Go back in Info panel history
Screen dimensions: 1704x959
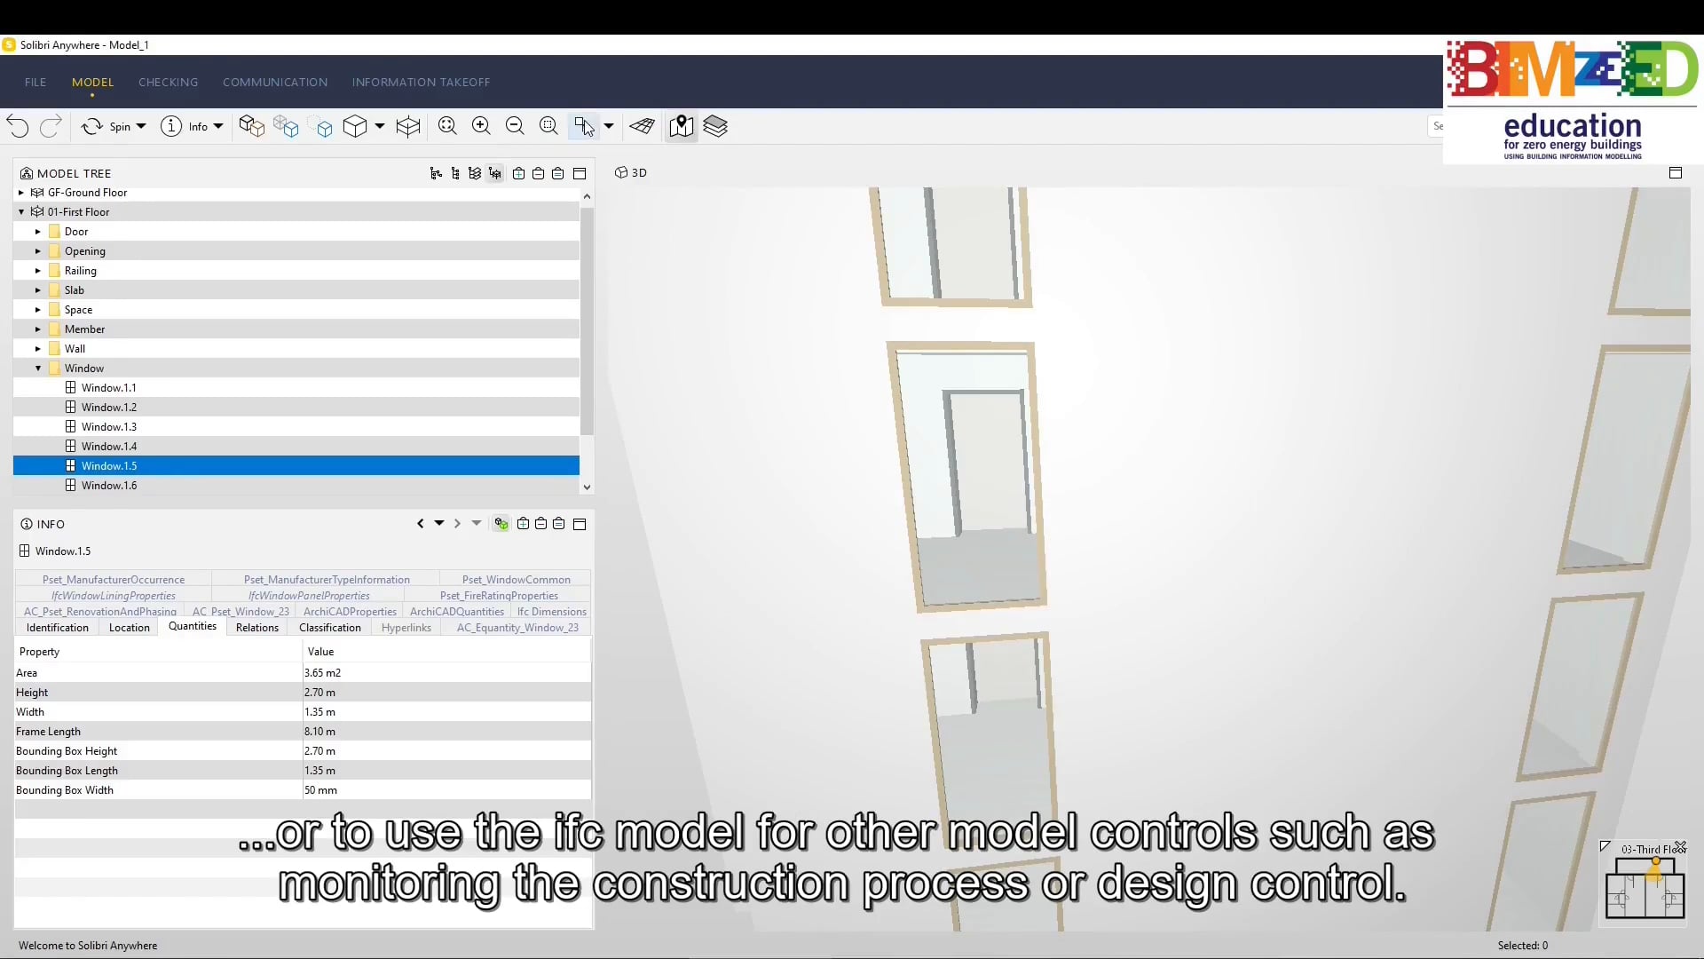pyautogui.click(x=421, y=524)
